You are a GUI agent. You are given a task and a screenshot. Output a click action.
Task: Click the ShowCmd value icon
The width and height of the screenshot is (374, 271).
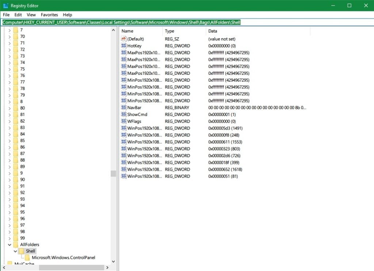point(124,114)
